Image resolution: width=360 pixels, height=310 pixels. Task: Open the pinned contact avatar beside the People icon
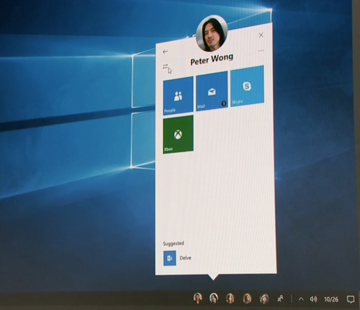tap(264, 299)
